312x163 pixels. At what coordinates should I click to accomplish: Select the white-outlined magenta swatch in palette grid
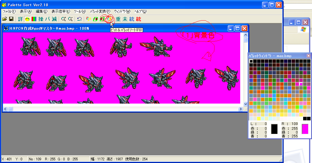coord(301,84)
